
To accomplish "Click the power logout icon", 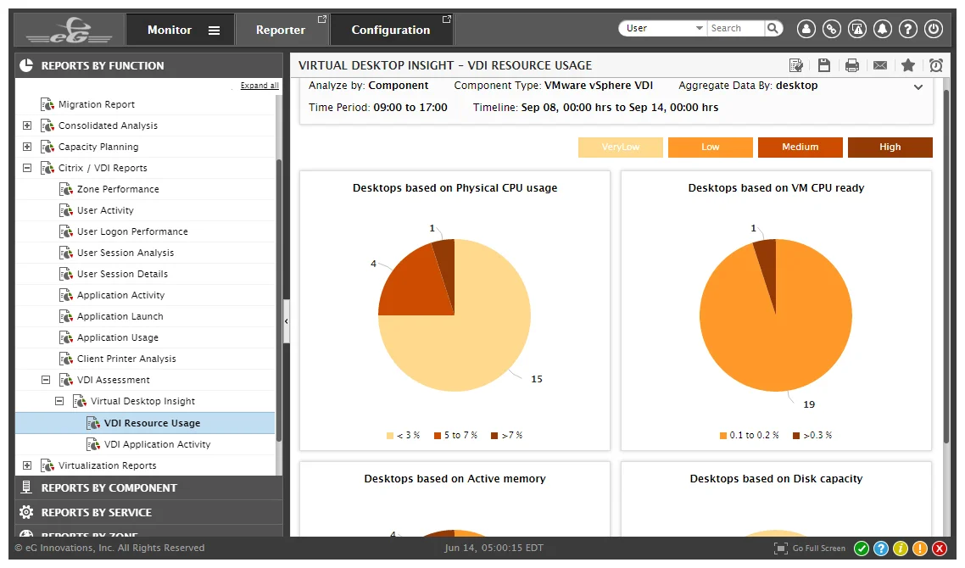I will click(934, 28).
